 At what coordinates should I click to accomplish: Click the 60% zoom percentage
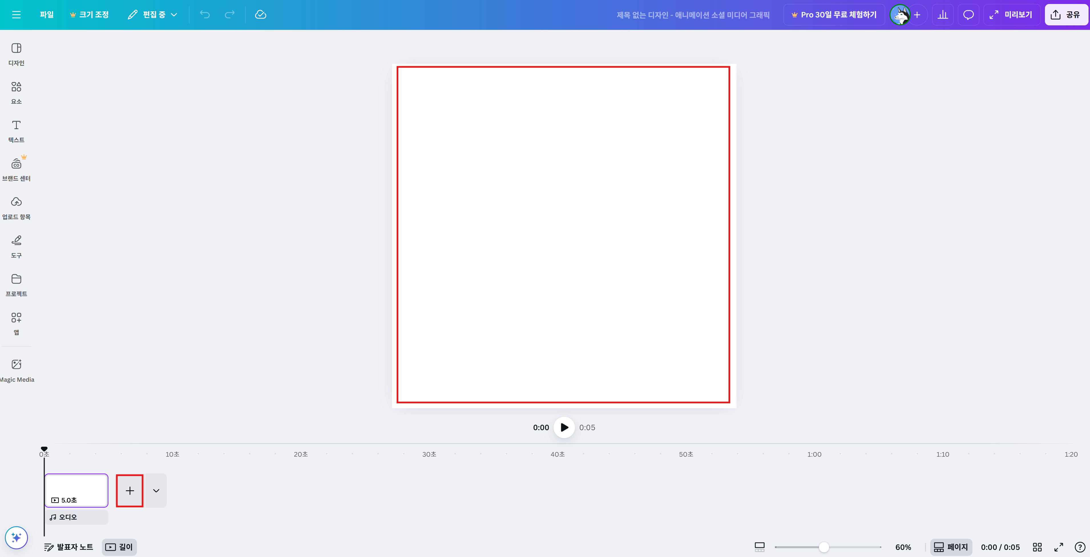point(903,547)
